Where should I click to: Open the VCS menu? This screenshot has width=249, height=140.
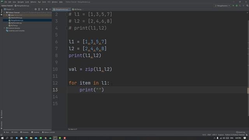click(x=49, y=2)
